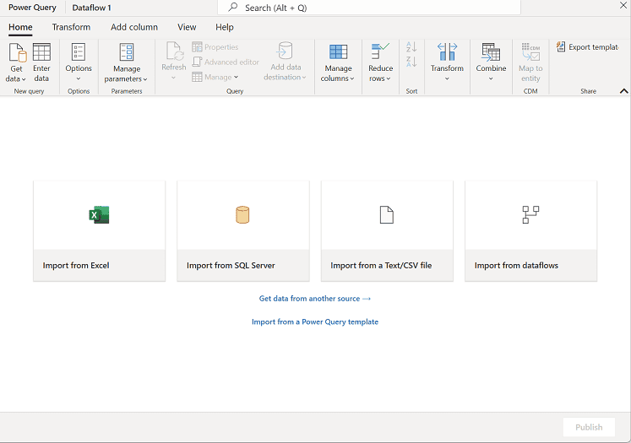Switch to the Transform tab
This screenshot has width=631, height=443.
[x=71, y=27]
